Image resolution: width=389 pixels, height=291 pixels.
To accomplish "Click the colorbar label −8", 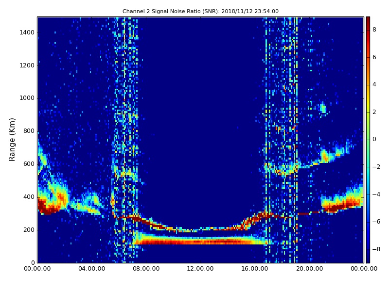I will pos(376,249).
